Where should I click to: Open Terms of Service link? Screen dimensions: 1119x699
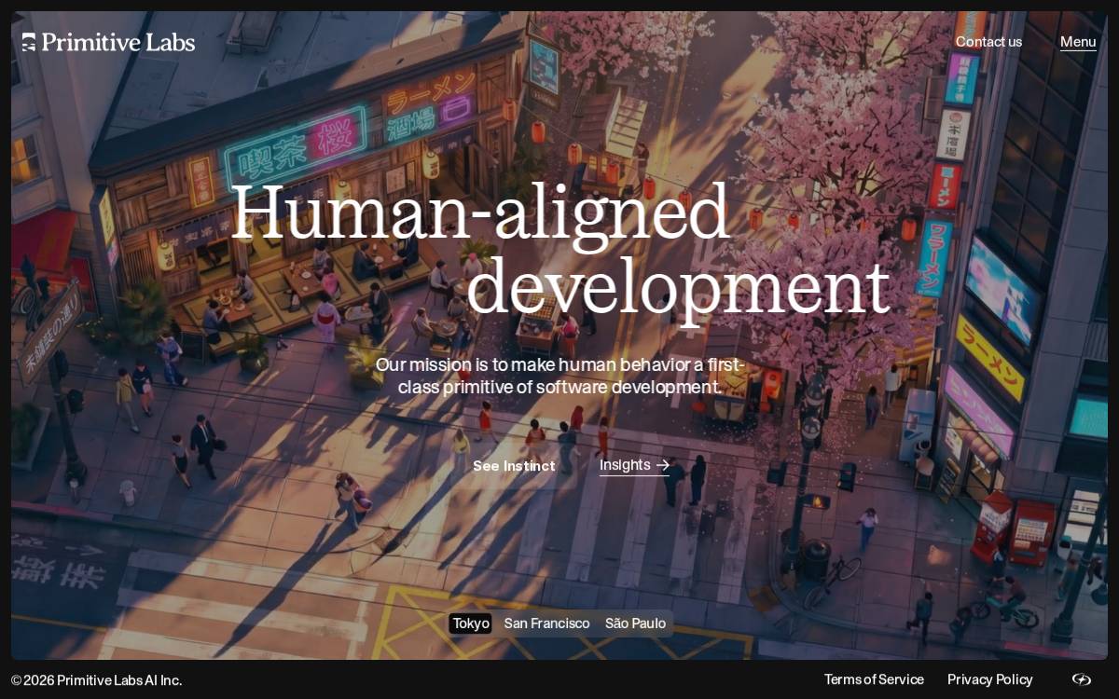(874, 679)
